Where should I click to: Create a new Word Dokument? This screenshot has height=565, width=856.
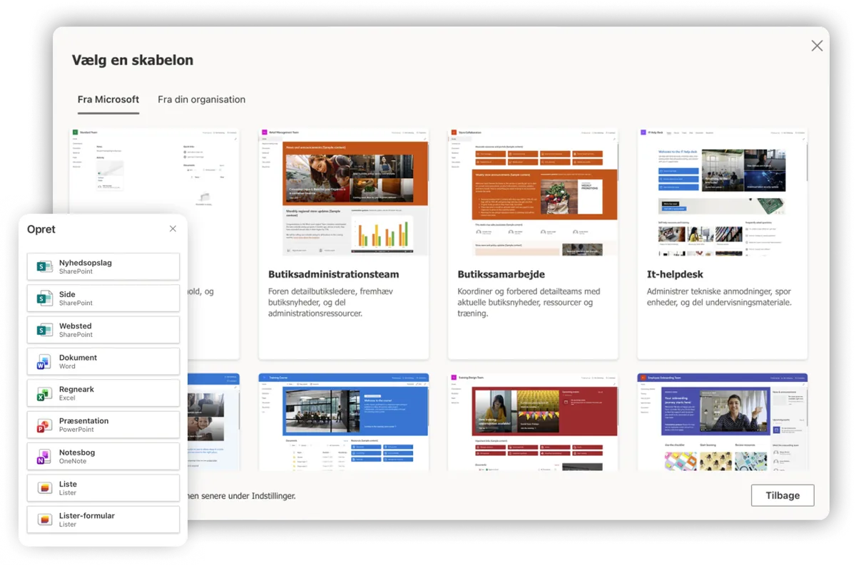103,362
